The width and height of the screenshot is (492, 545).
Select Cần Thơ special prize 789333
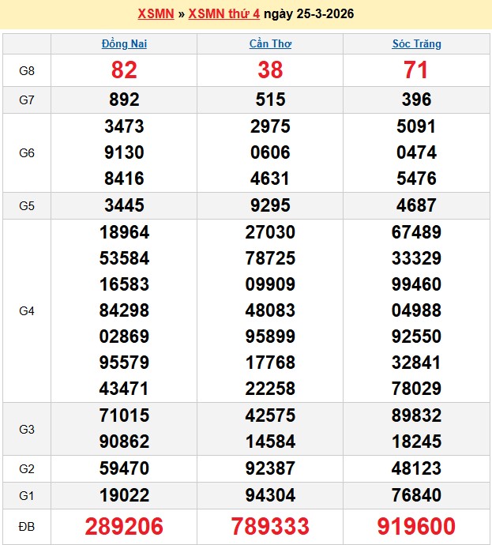click(270, 527)
